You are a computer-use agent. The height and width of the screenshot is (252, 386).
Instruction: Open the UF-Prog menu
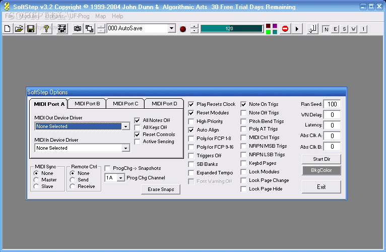click(80, 16)
